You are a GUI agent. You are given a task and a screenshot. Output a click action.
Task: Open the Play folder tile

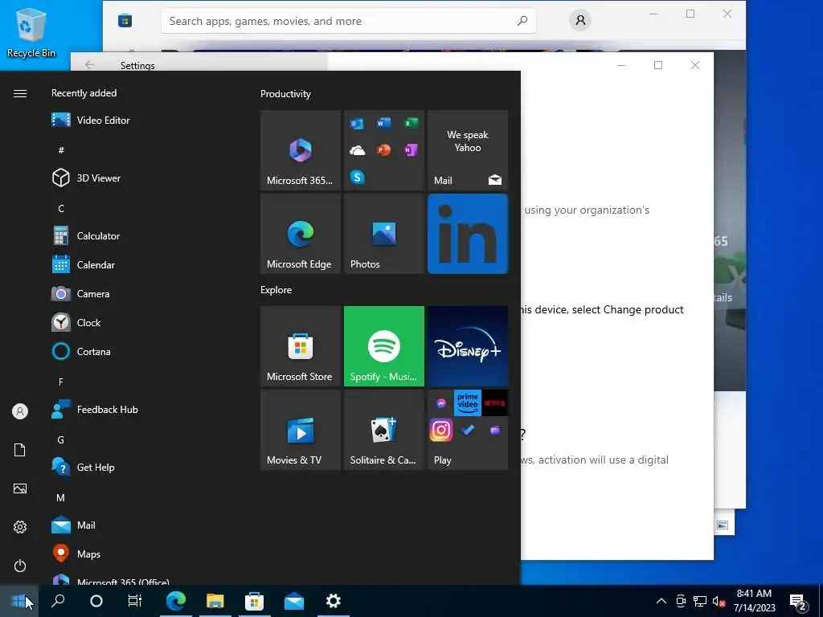click(x=468, y=430)
